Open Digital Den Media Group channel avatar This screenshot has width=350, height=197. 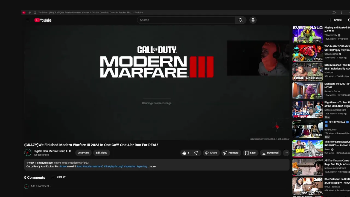click(x=28, y=152)
